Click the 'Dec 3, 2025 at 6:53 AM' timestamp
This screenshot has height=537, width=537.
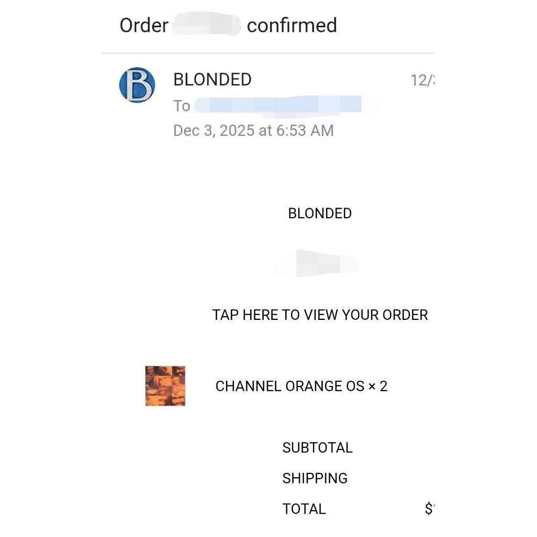pos(253,130)
